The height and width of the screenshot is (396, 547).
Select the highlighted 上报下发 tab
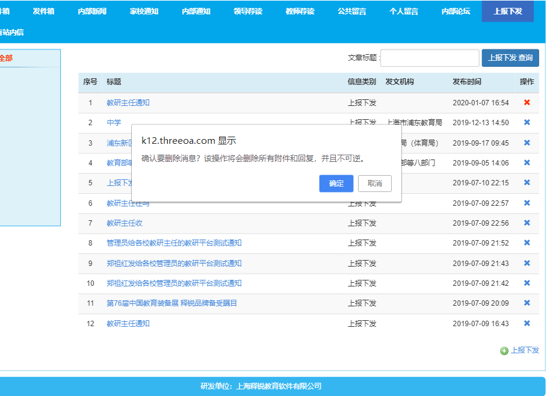(507, 10)
